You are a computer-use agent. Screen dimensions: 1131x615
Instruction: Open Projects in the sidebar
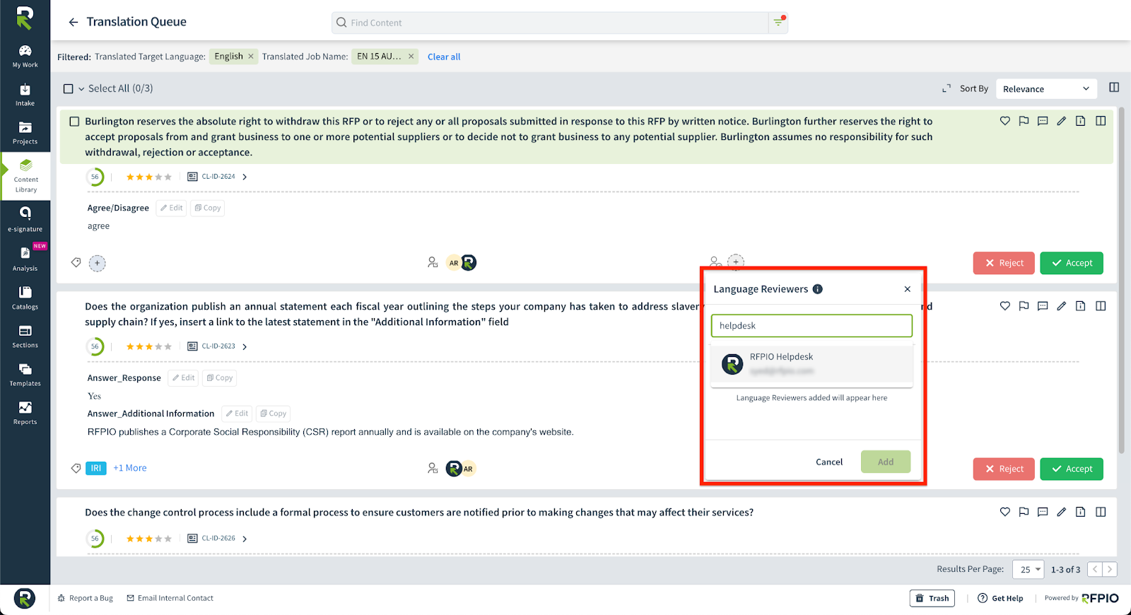25,133
